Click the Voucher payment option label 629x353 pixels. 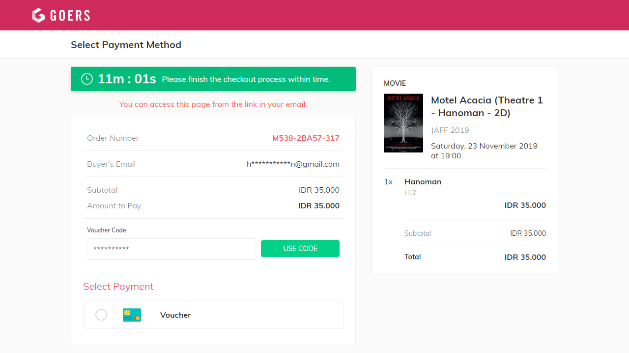click(x=175, y=315)
